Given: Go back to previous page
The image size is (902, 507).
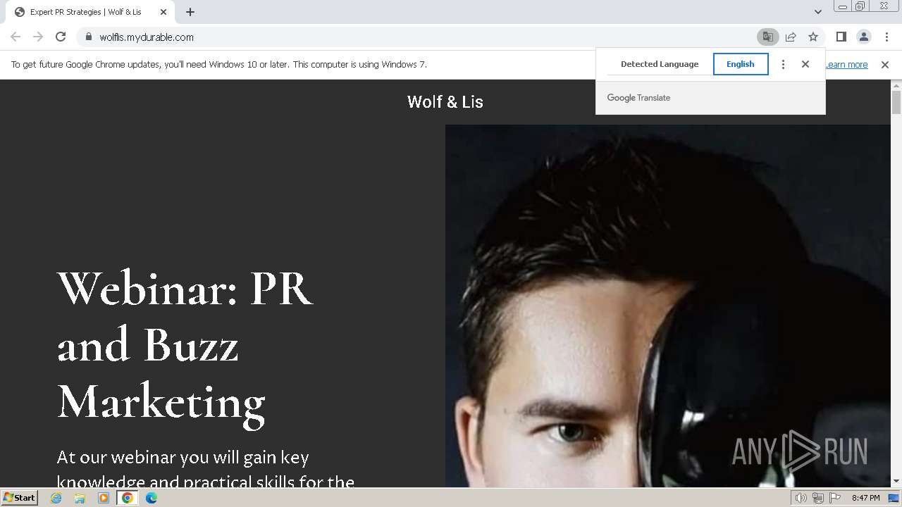Looking at the screenshot, I should coord(16,37).
